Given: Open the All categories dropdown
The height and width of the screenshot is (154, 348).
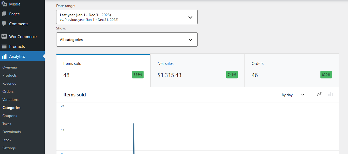Looking at the screenshot, I should pos(127,40).
